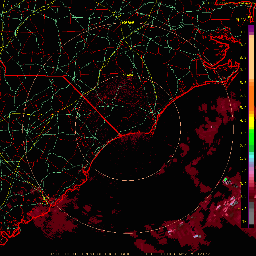This screenshot has height=256, width=256.
Task: Click the 4.2 scale value
Action: [243, 121]
